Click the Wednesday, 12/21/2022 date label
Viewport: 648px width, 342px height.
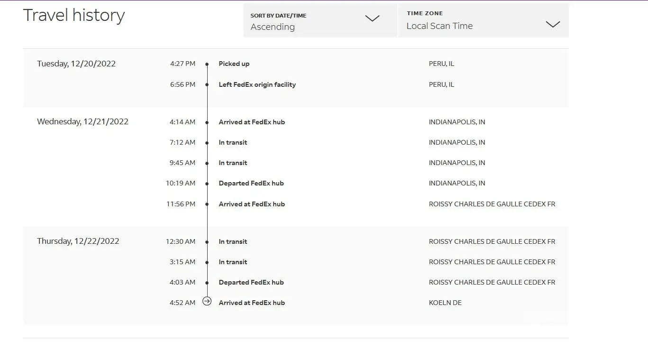click(x=82, y=121)
